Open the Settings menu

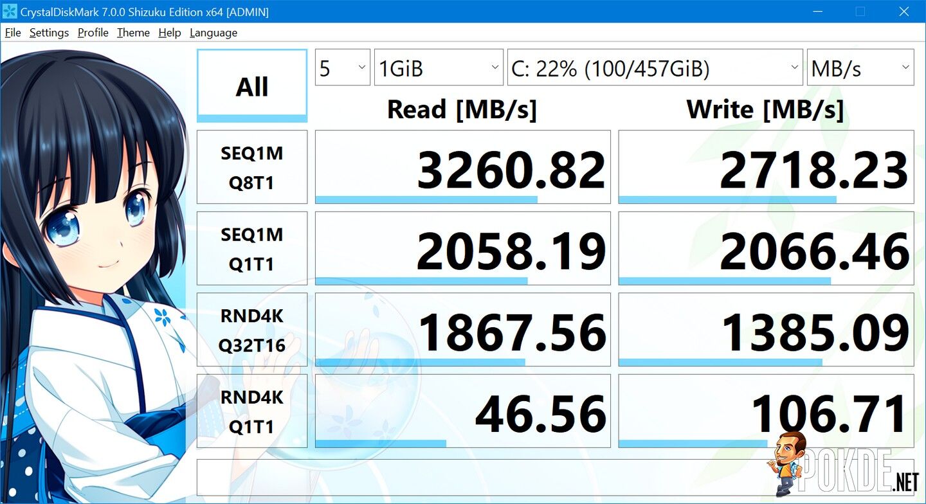click(x=49, y=33)
